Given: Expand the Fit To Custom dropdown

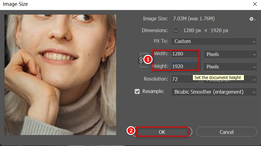Looking at the screenshot, I should point(214,41).
